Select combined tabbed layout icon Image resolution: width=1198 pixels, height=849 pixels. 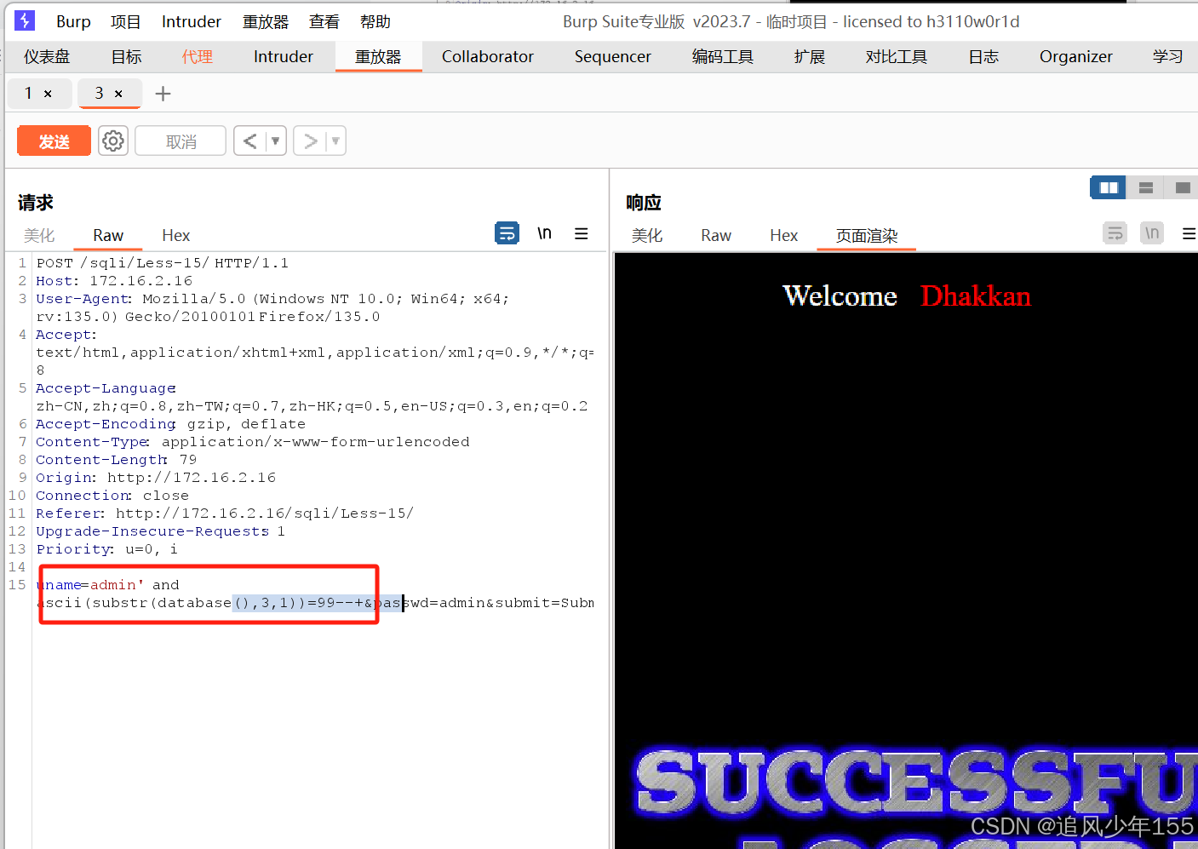click(1183, 187)
